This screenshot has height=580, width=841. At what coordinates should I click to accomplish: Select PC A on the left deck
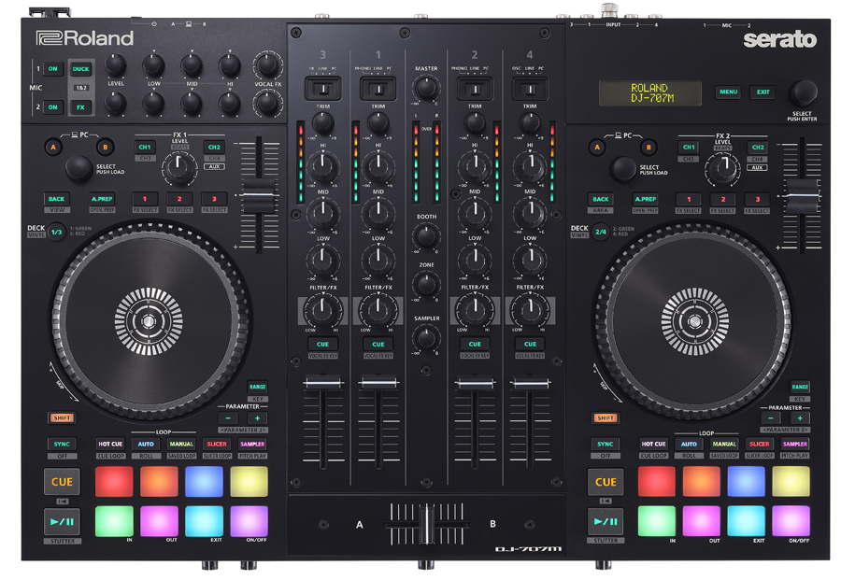click(x=53, y=147)
